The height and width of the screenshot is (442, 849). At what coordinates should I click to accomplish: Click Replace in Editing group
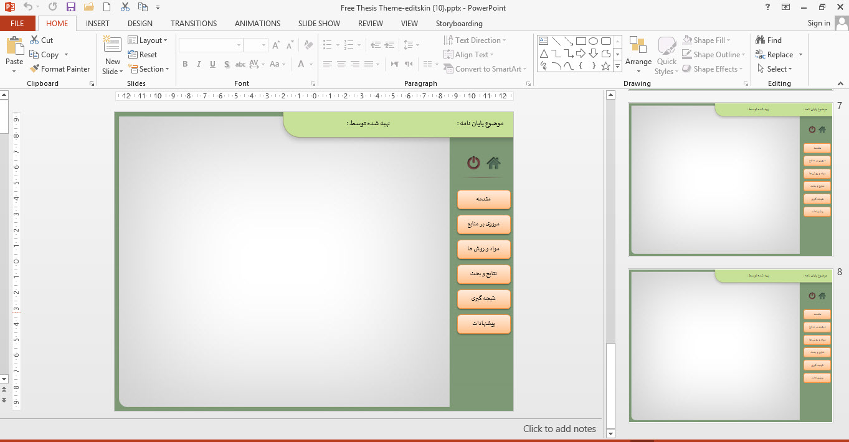774,55
